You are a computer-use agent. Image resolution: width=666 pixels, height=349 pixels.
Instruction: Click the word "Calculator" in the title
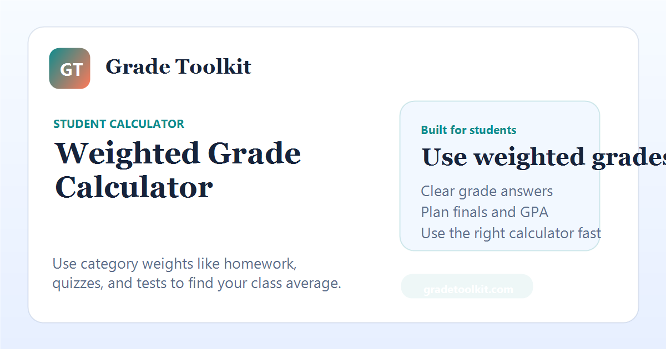tap(134, 187)
